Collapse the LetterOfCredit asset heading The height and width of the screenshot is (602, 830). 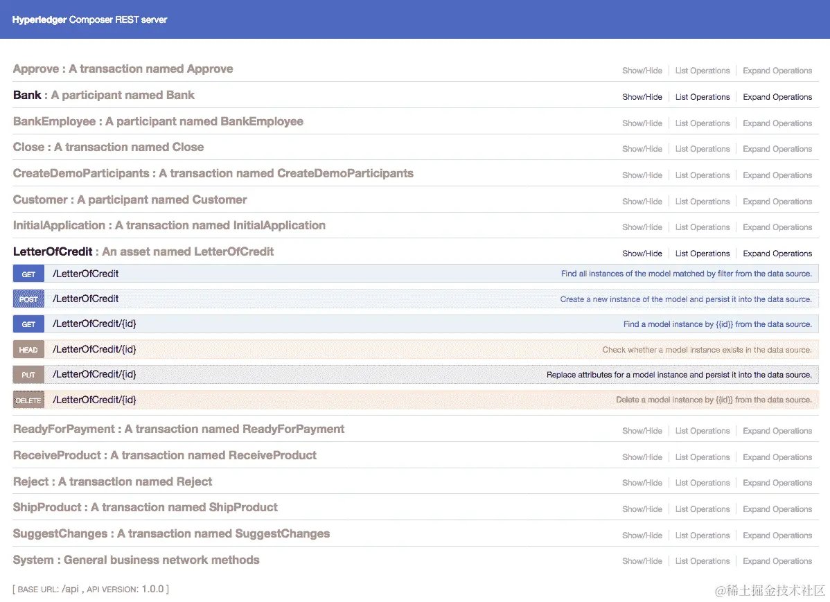[143, 251]
